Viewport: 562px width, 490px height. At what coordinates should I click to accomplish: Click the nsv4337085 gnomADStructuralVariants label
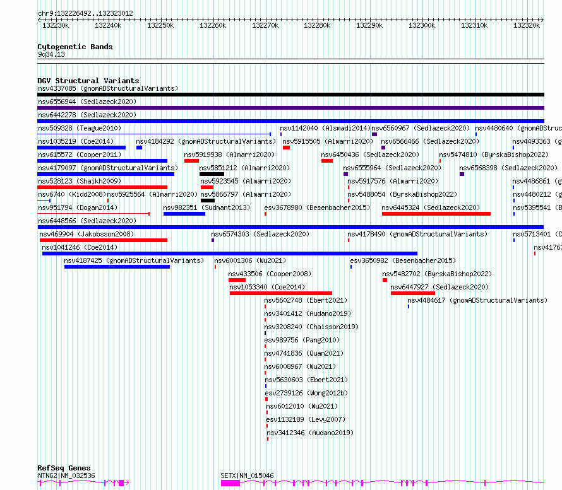108,88
